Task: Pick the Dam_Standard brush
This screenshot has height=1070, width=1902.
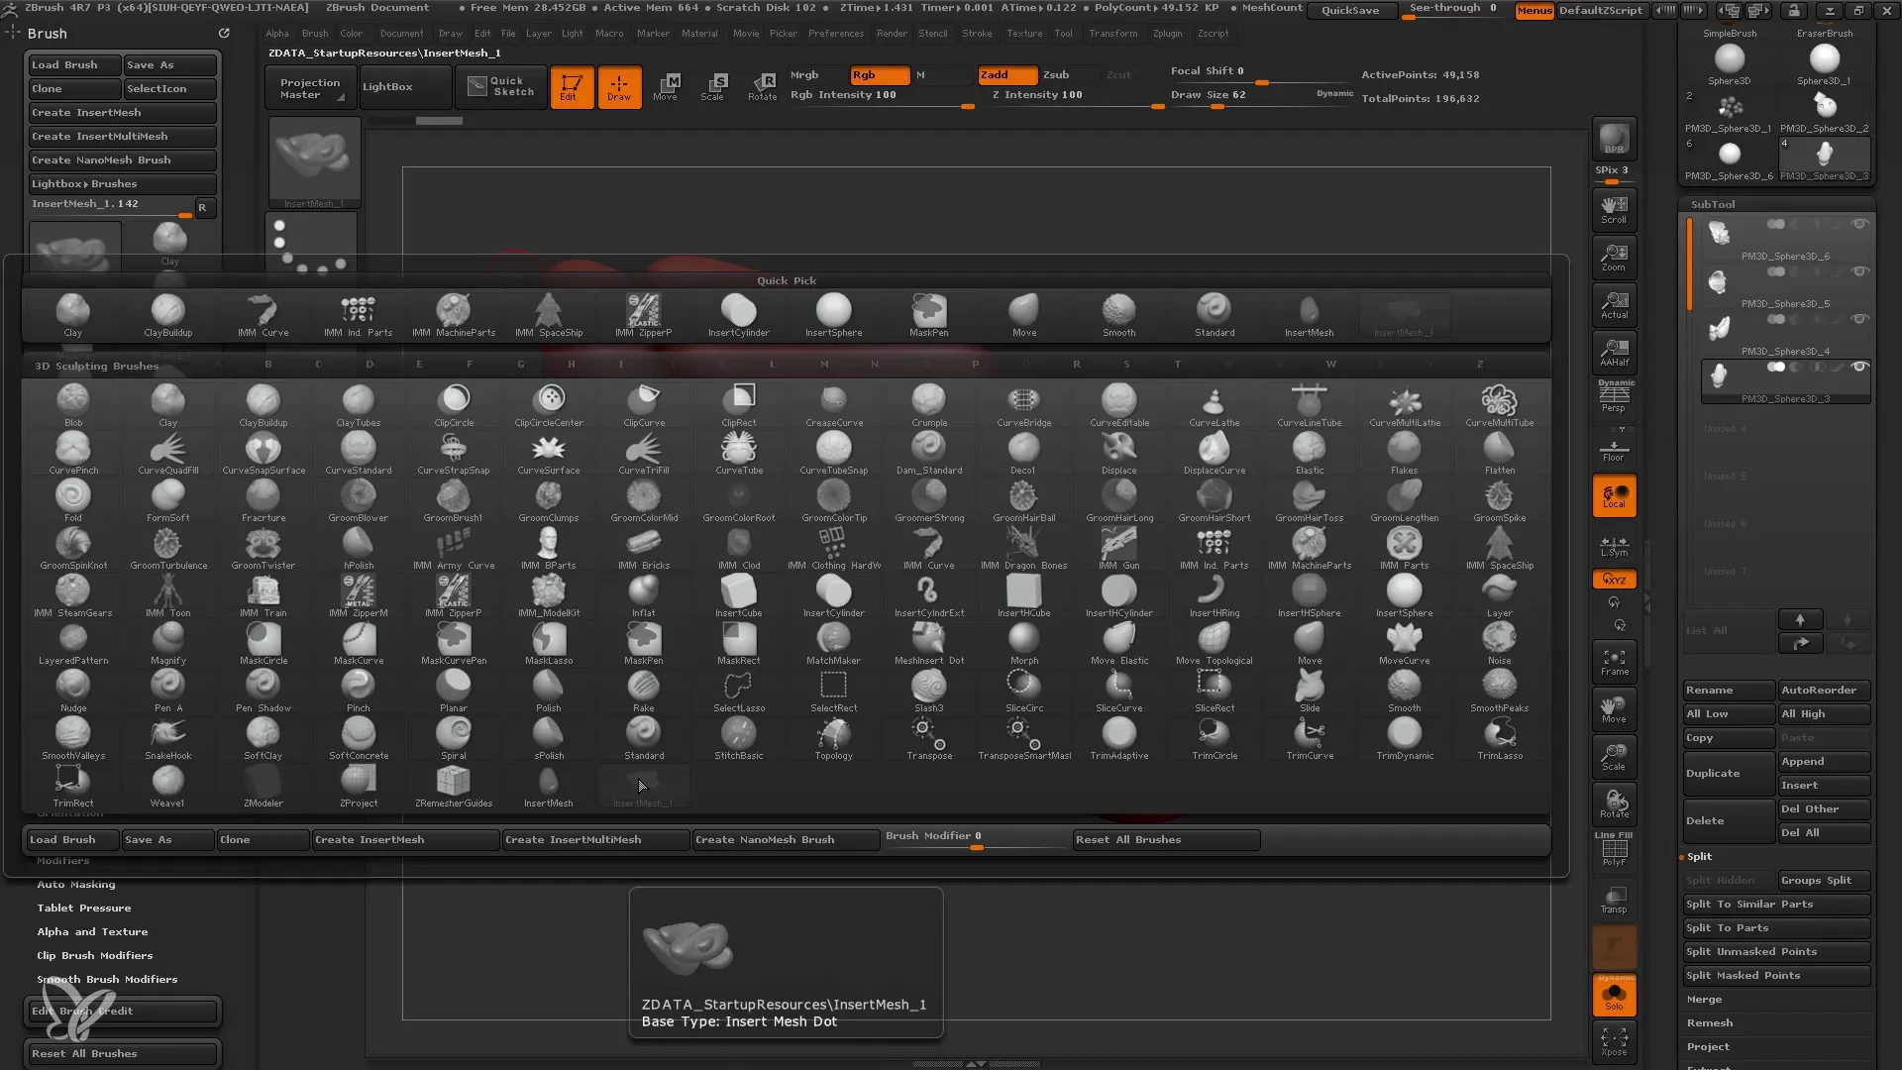Action: pyautogui.click(x=928, y=453)
